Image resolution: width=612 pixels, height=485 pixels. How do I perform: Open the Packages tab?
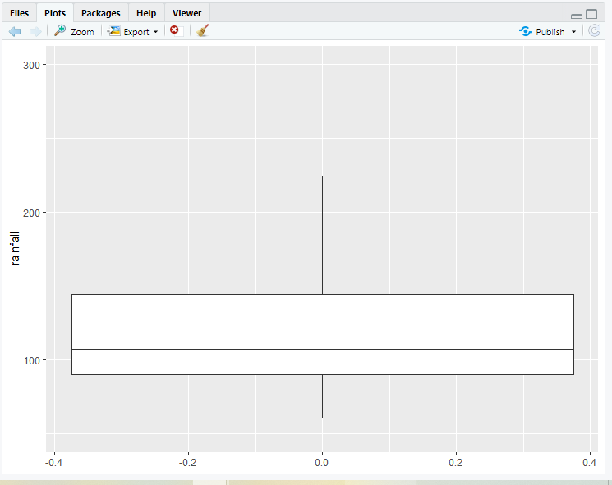point(101,13)
